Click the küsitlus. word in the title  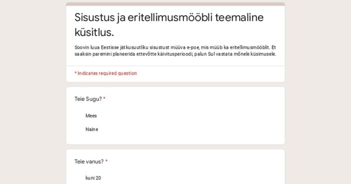coord(94,32)
